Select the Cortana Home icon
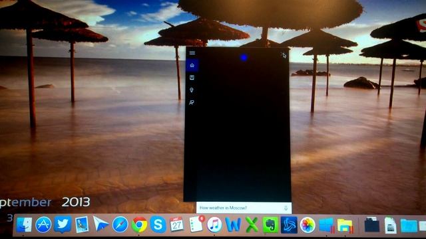This screenshot has width=426, height=239. (x=192, y=65)
